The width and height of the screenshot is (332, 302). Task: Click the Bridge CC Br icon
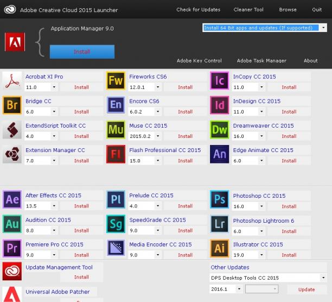pos(12,105)
